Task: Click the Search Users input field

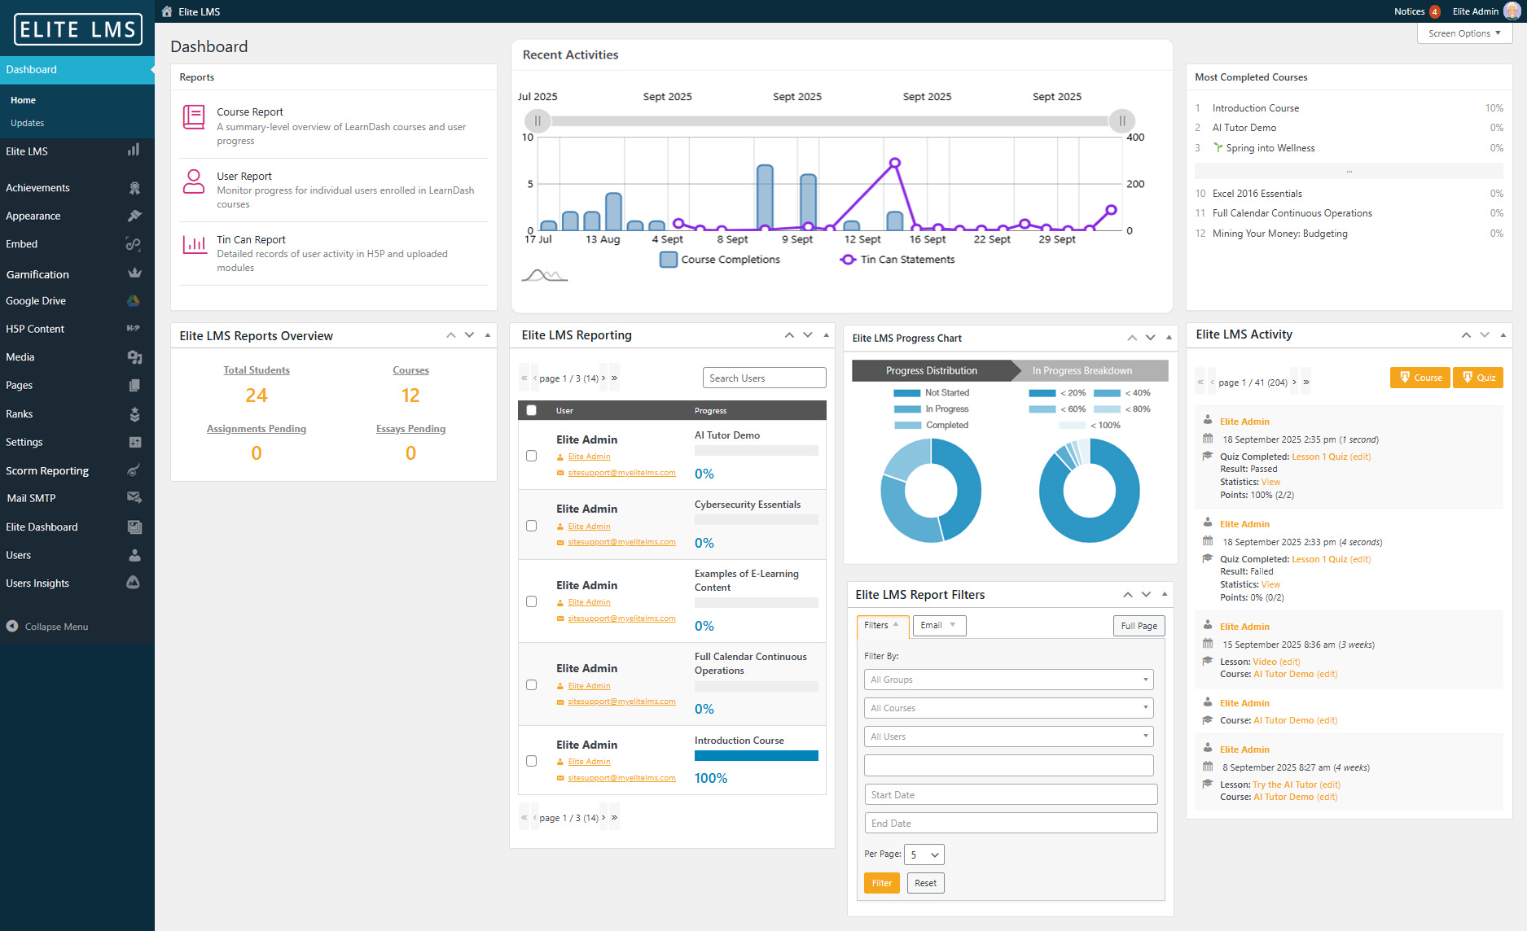Action: point(764,378)
